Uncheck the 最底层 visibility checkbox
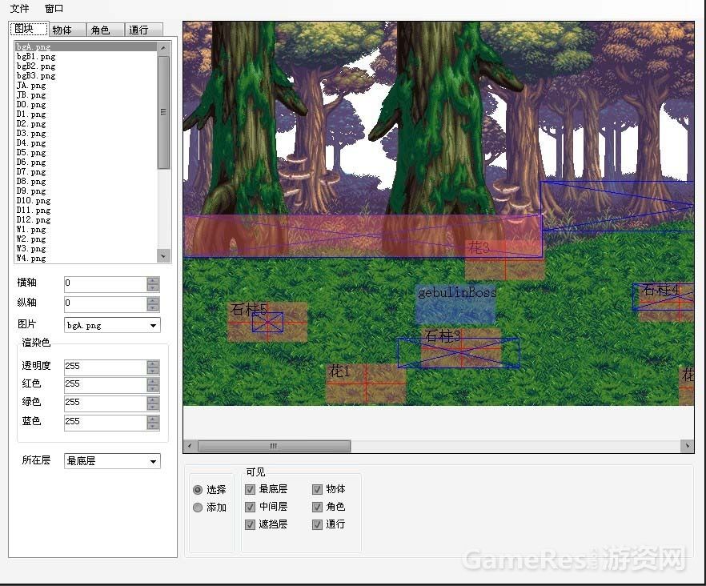 pos(251,489)
